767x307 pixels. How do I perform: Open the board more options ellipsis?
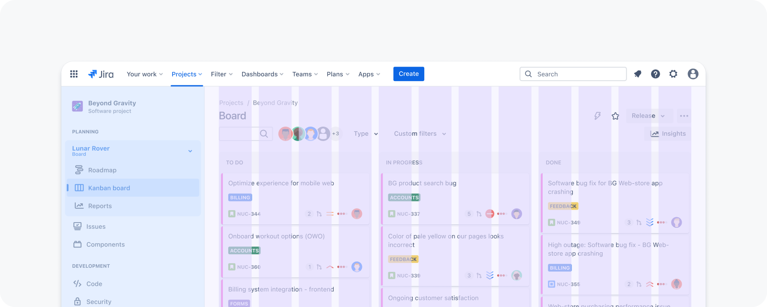[684, 116]
